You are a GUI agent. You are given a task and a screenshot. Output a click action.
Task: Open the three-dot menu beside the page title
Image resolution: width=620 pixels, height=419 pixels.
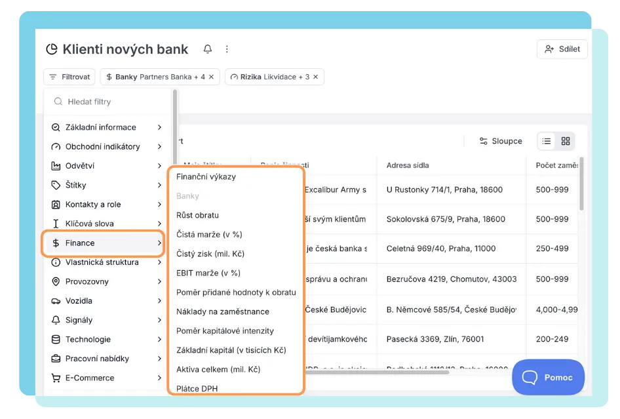(x=227, y=49)
